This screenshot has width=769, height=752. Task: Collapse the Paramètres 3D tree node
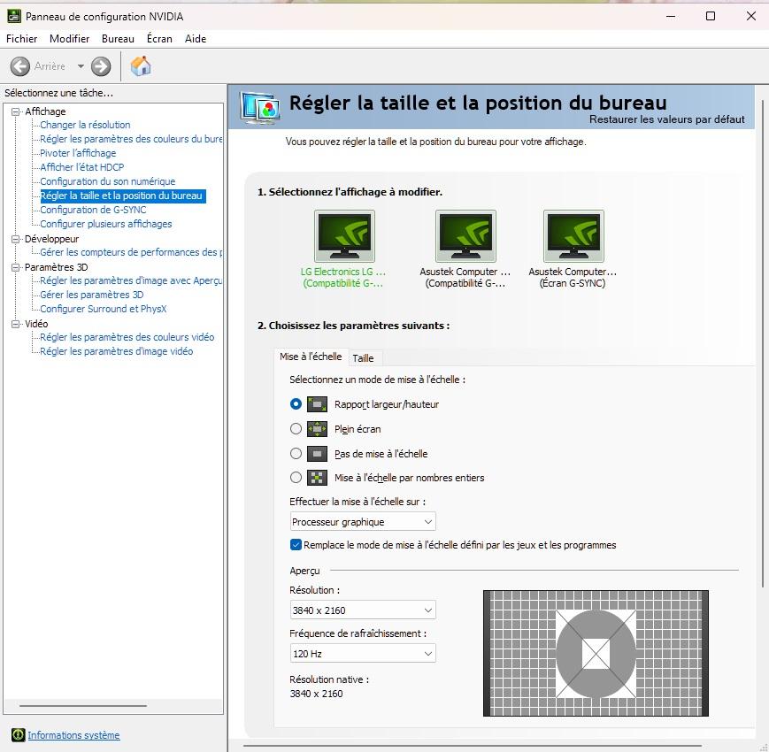(x=16, y=267)
